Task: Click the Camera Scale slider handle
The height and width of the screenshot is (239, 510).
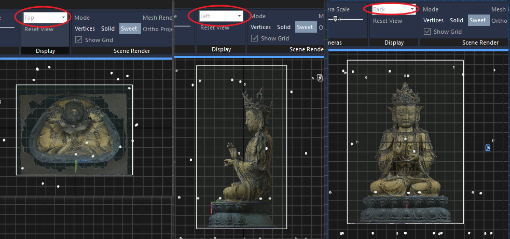Action: (x=336, y=19)
